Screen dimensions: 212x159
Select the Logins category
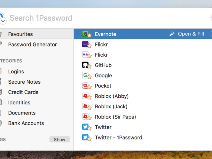pyautogui.click(x=16, y=72)
